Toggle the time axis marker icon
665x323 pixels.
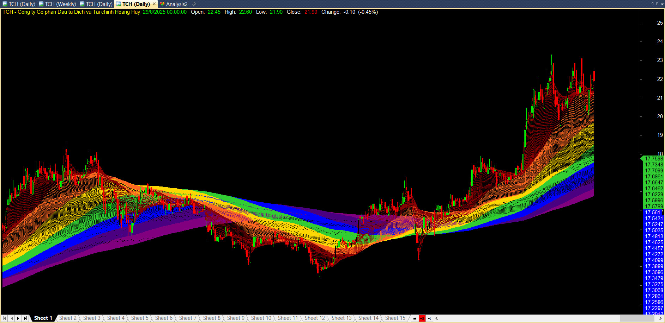pyautogui.click(x=429, y=318)
